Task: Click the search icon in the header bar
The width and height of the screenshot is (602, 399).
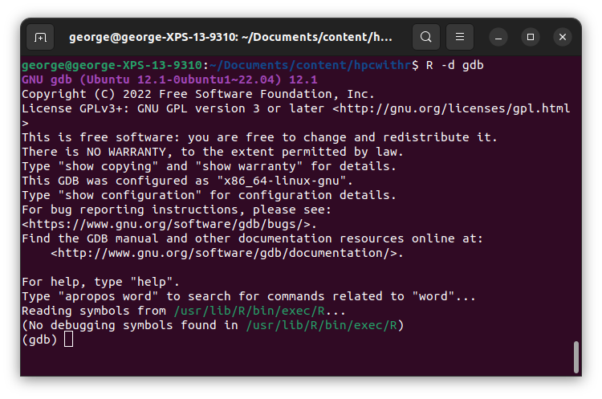Action: click(425, 37)
